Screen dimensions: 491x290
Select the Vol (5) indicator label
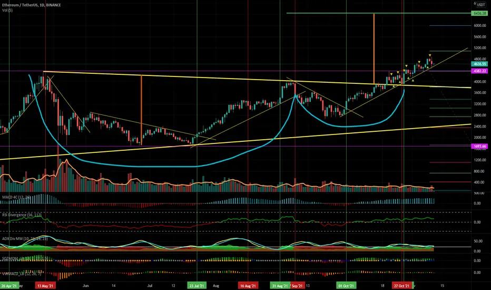click(x=7, y=11)
